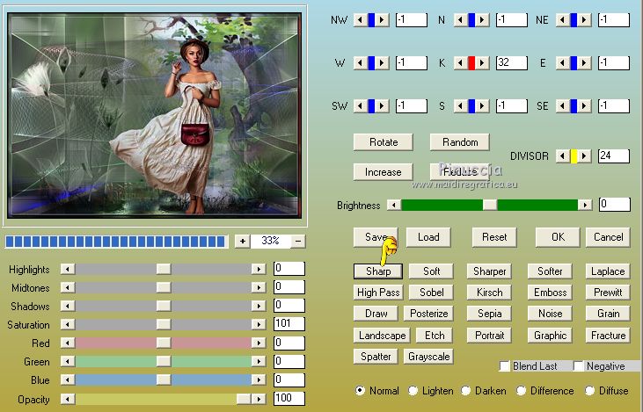Click the Cancel button
This screenshot has height=412, width=643.
608,237
